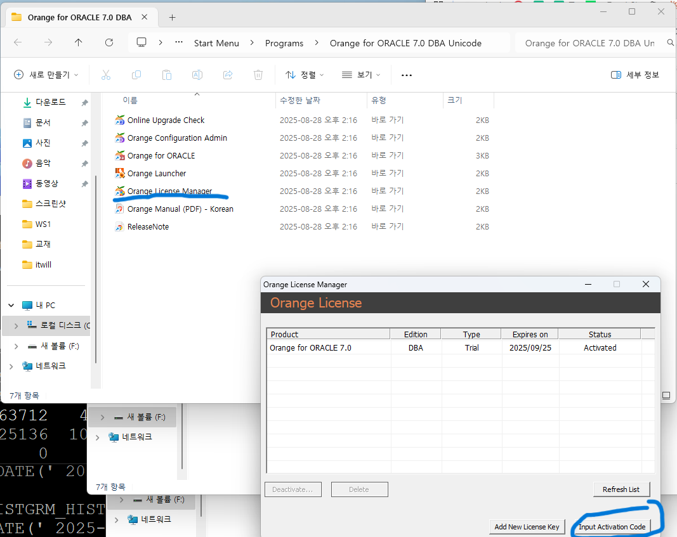Click the Start Menu breadcrumb

point(216,43)
